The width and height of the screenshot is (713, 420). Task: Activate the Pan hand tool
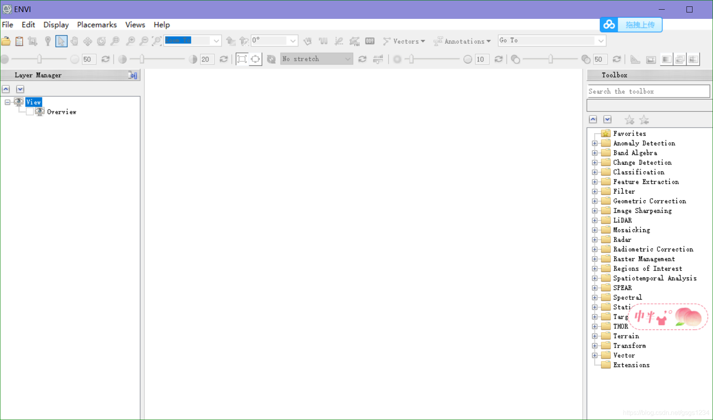(74, 41)
